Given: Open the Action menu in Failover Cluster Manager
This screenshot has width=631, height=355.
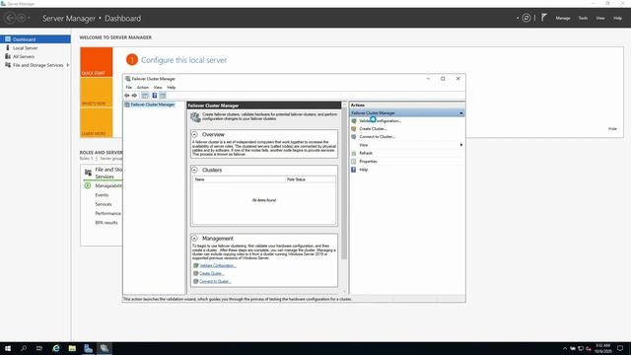Looking at the screenshot, I should pos(143,88).
